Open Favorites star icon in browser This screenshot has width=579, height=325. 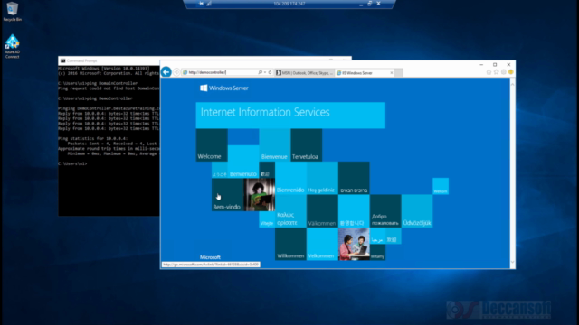pyautogui.click(x=497, y=72)
